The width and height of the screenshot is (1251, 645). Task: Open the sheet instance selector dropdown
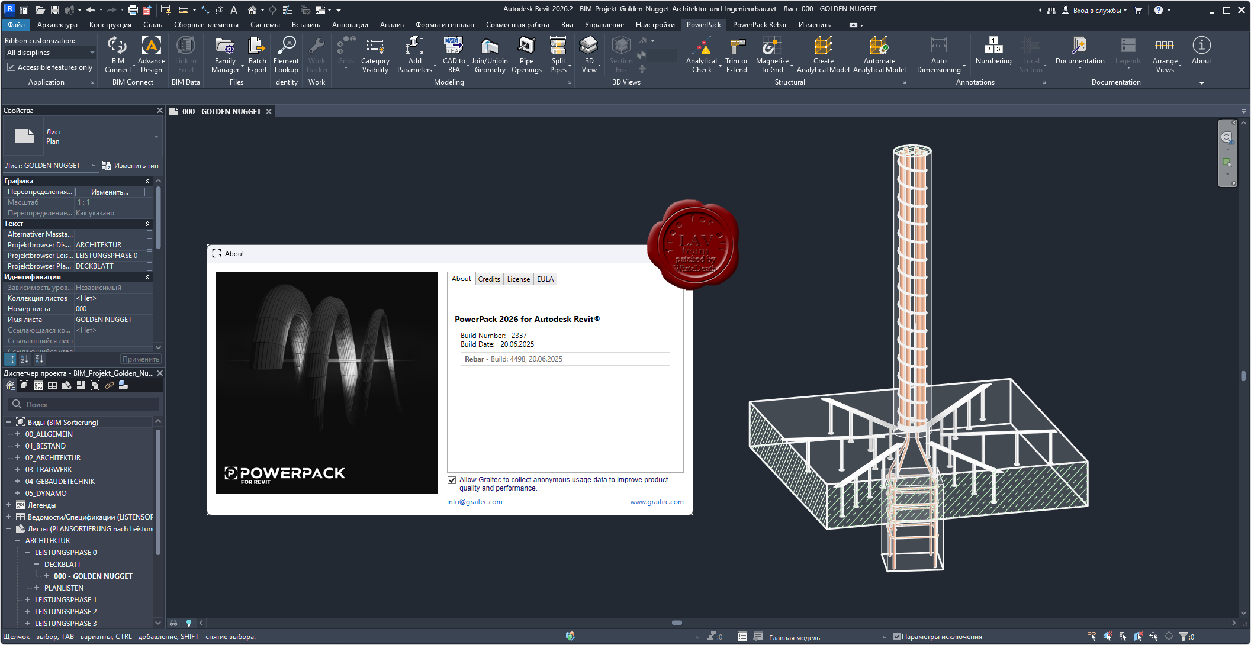51,166
